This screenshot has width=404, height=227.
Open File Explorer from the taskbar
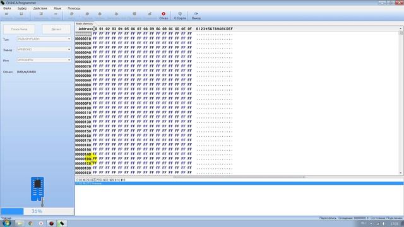[x=20, y=223]
